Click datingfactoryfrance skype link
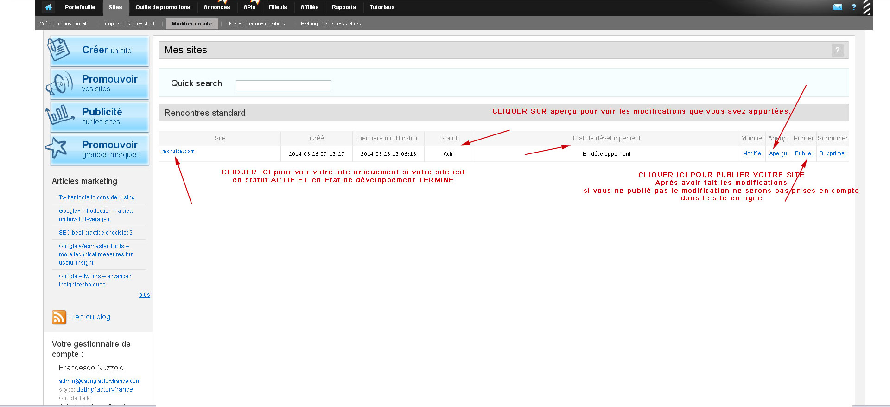 pyautogui.click(x=105, y=390)
